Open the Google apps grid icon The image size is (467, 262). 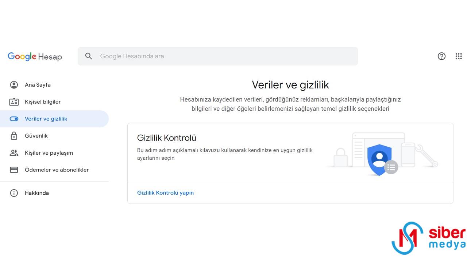pos(459,56)
